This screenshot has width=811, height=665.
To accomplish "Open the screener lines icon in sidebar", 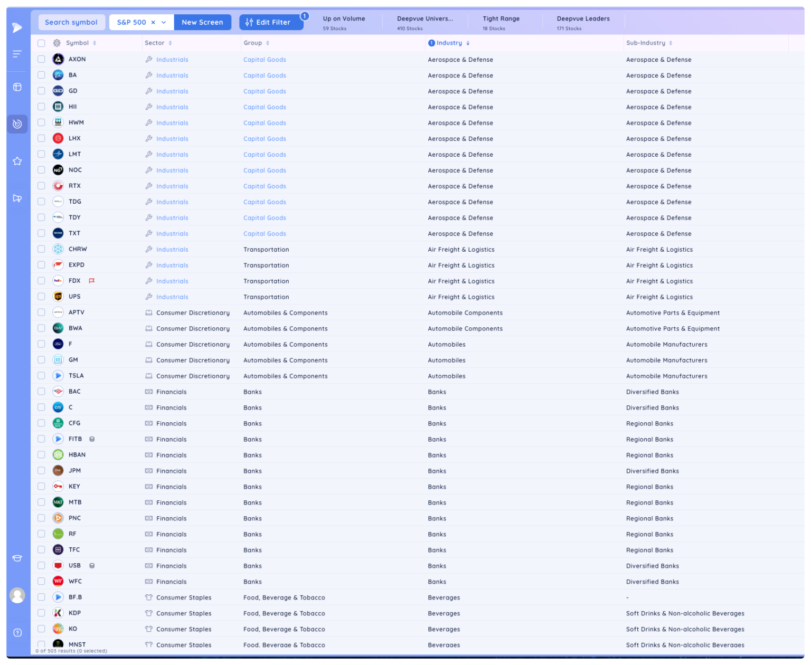I will [x=17, y=54].
